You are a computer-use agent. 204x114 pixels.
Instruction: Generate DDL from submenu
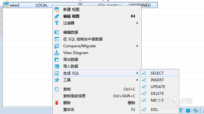(159, 110)
